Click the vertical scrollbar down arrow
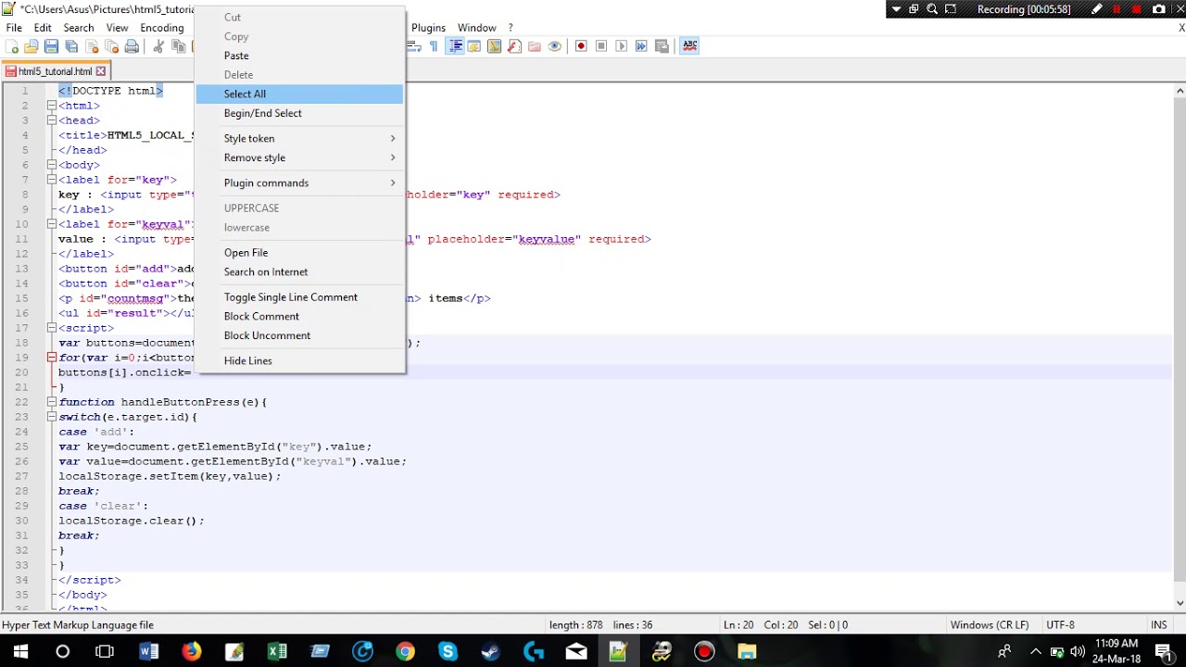 coord(1180,603)
